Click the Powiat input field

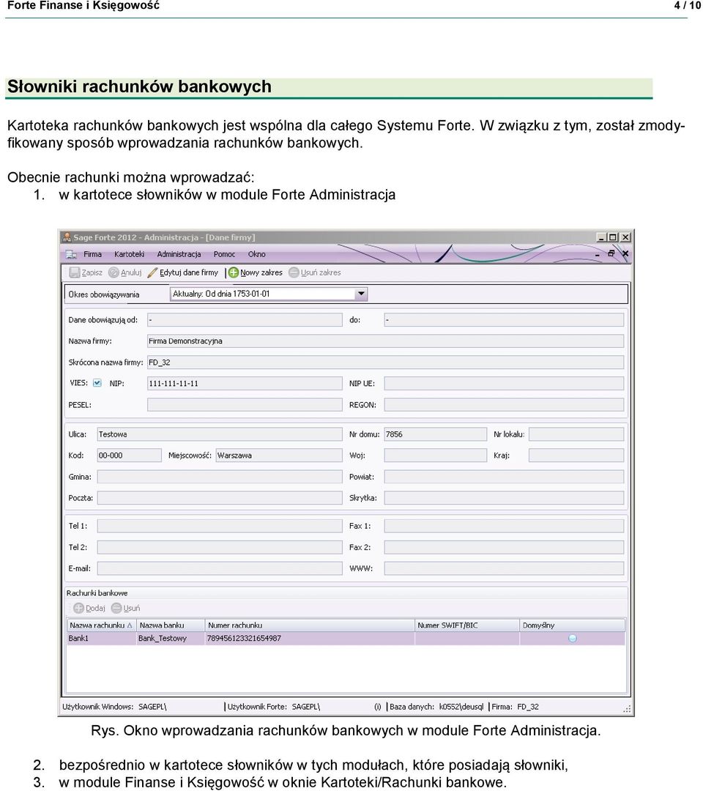pos(504,477)
